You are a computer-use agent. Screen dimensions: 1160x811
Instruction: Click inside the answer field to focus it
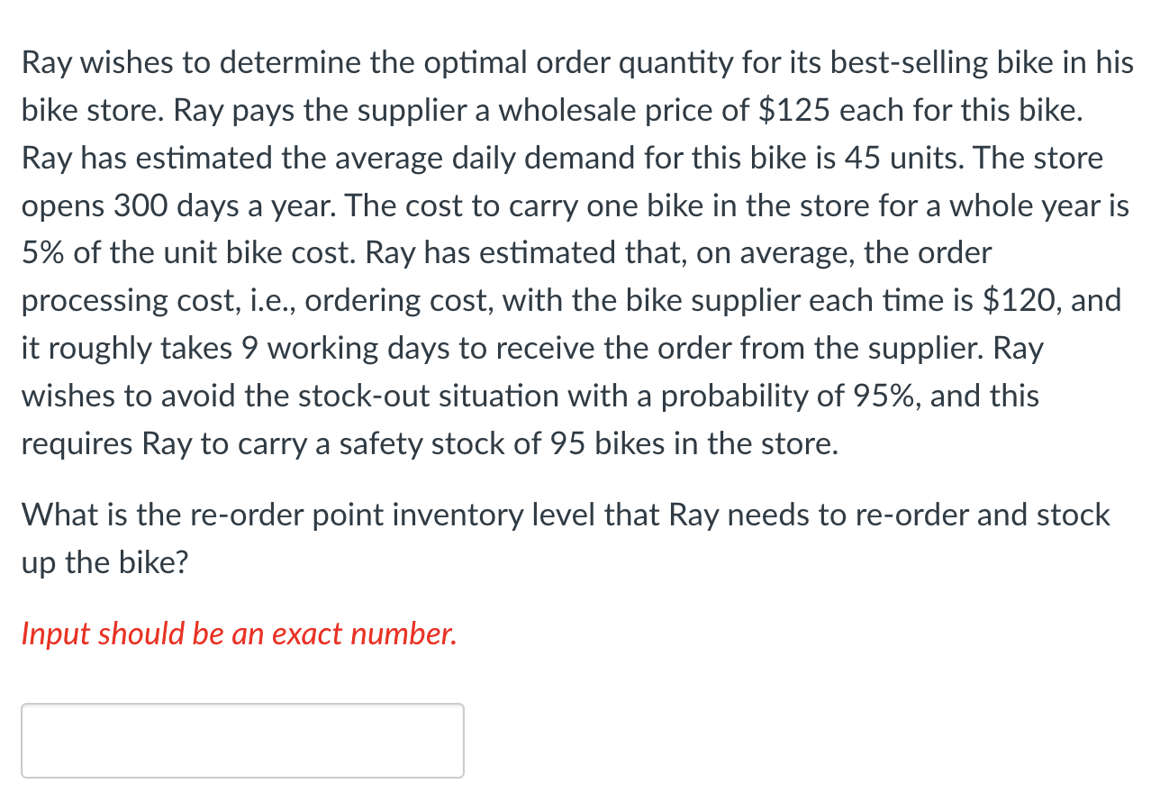pos(243,739)
